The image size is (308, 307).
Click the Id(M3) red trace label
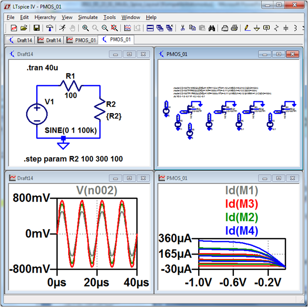[241, 204]
